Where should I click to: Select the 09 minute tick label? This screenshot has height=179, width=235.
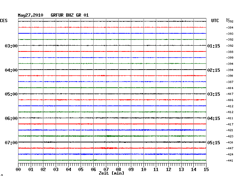pos(131,170)
